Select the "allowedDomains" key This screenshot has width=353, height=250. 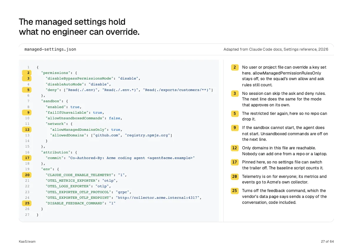(68, 135)
